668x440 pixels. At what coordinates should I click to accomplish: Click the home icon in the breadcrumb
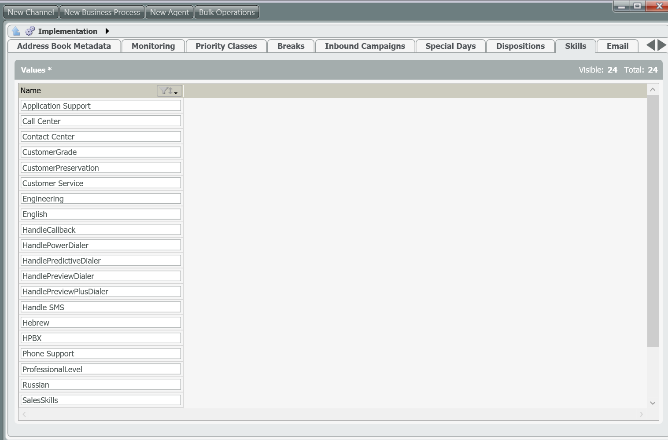click(x=16, y=31)
